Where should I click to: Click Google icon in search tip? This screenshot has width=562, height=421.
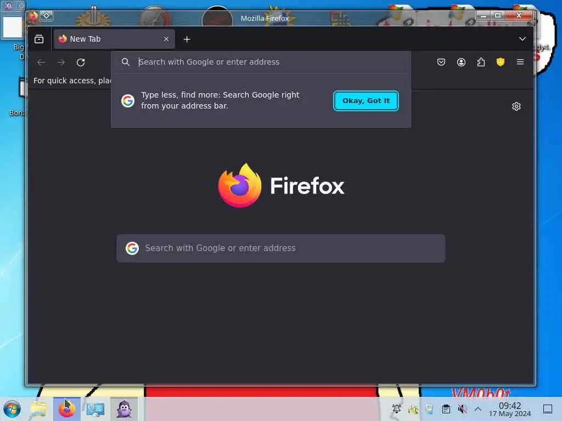point(127,101)
